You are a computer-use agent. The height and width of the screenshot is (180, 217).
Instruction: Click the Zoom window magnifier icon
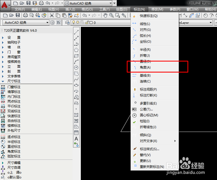[117, 15]
